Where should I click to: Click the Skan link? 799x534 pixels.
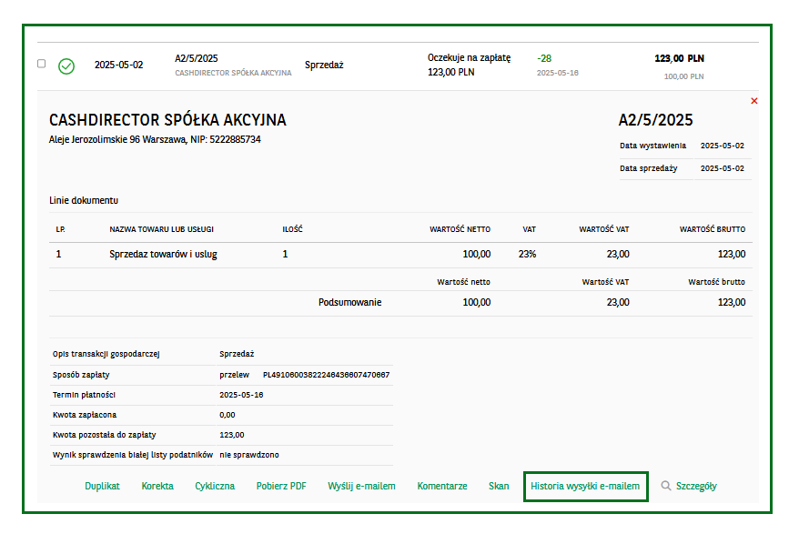[x=499, y=486]
